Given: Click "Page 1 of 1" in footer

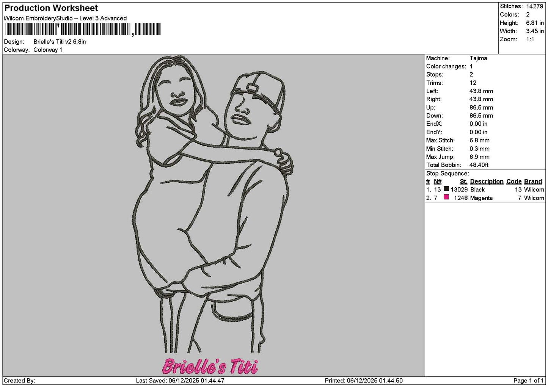Looking at the screenshot, I should pyautogui.click(x=529, y=381).
